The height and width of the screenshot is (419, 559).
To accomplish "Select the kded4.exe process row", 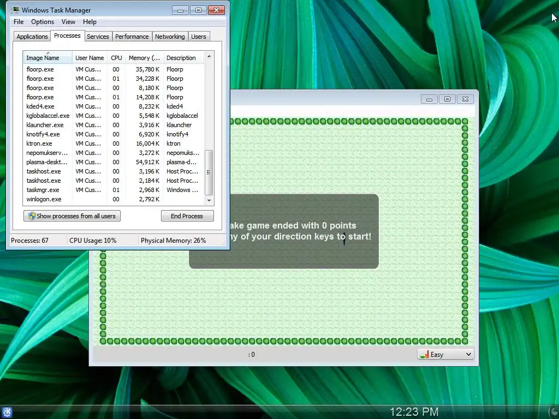I will point(114,106).
